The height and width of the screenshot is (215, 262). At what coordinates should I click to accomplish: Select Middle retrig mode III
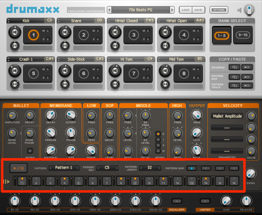(x=158, y=151)
